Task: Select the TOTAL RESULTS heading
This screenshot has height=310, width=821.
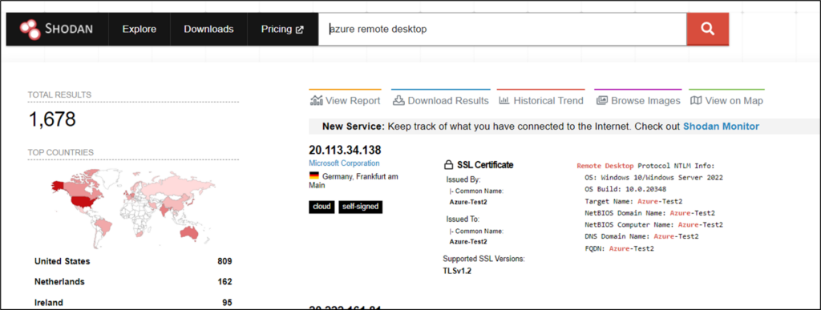Action: tap(59, 95)
